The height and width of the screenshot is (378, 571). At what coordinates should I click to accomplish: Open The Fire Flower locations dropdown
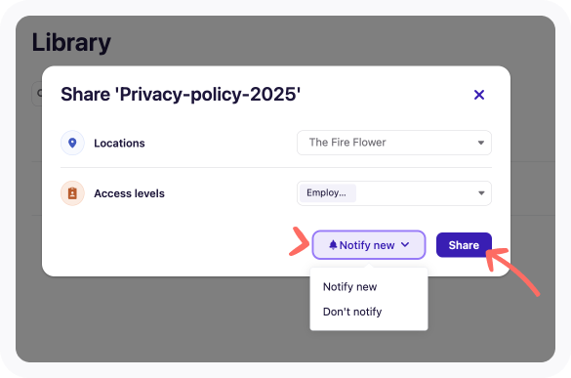click(x=394, y=143)
